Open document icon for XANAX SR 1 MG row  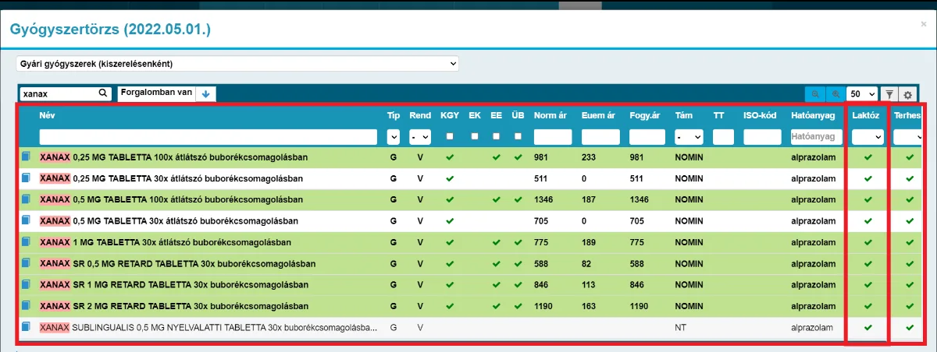(x=26, y=285)
